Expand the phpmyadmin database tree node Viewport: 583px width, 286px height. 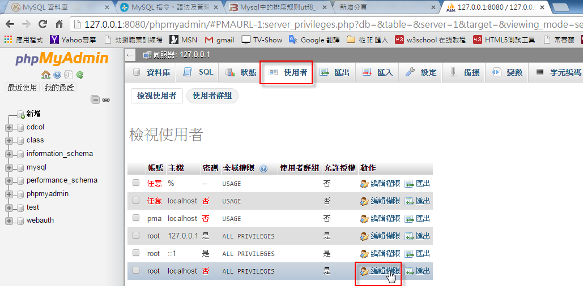click(x=9, y=194)
